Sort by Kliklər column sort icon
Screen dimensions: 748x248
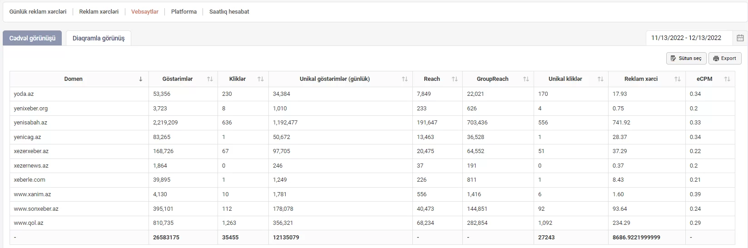point(261,79)
